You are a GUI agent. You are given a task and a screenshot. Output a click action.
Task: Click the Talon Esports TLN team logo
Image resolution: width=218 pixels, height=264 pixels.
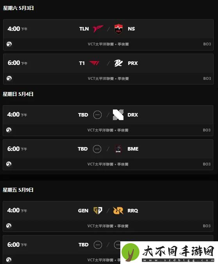point(98,29)
